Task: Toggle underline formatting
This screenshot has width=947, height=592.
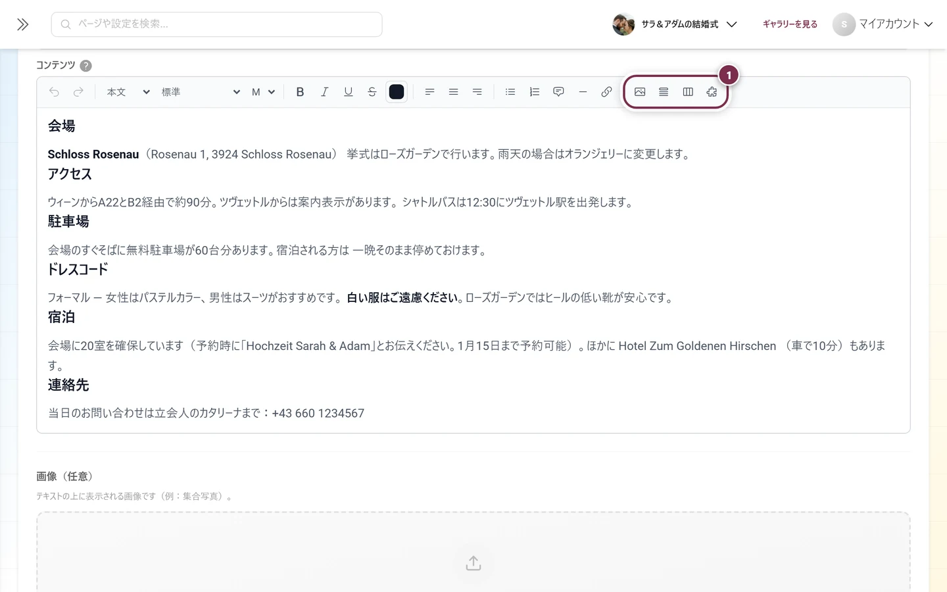Action: (x=348, y=92)
